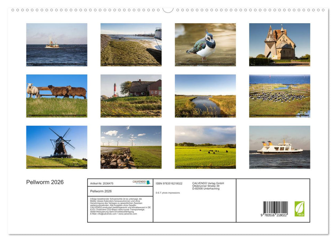
Task: Click the Pellworm 2026 title text
Action: click(45, 182)
